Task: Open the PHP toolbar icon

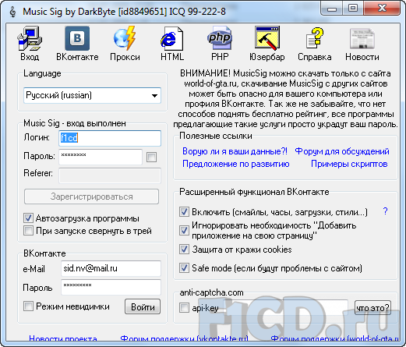Action: (220, 43)
